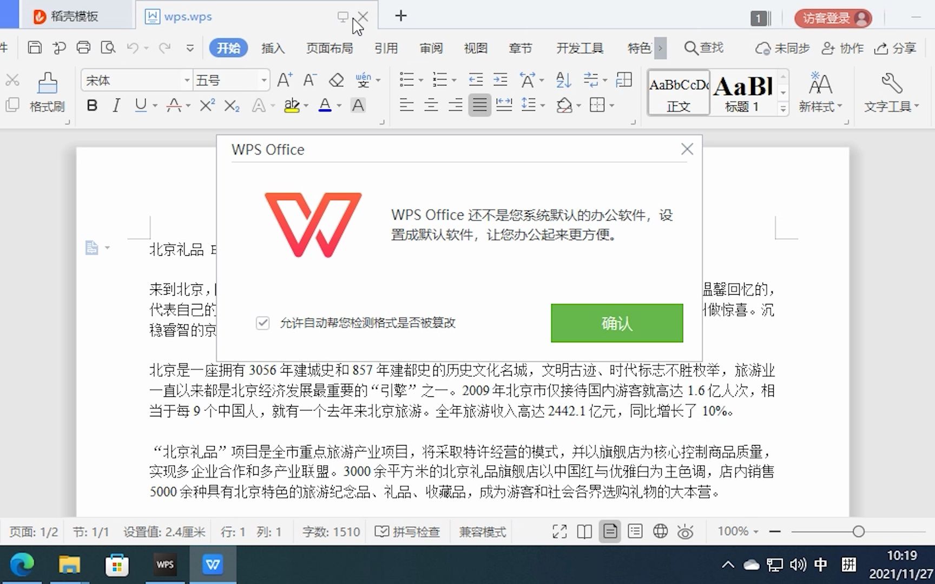This screenshot has width=935, height=584.
Task: Toggle Underline formatting
Action: click(141, 105)
